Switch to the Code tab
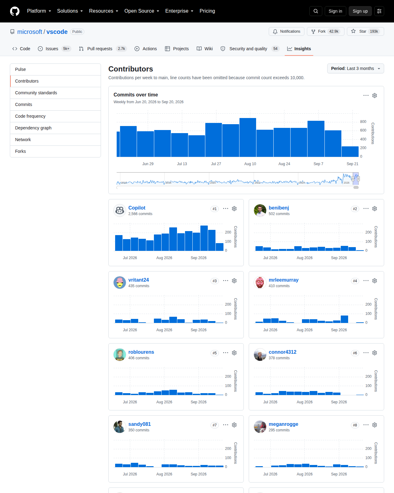Screen dimensions: 394x493 tap(21, 49)
